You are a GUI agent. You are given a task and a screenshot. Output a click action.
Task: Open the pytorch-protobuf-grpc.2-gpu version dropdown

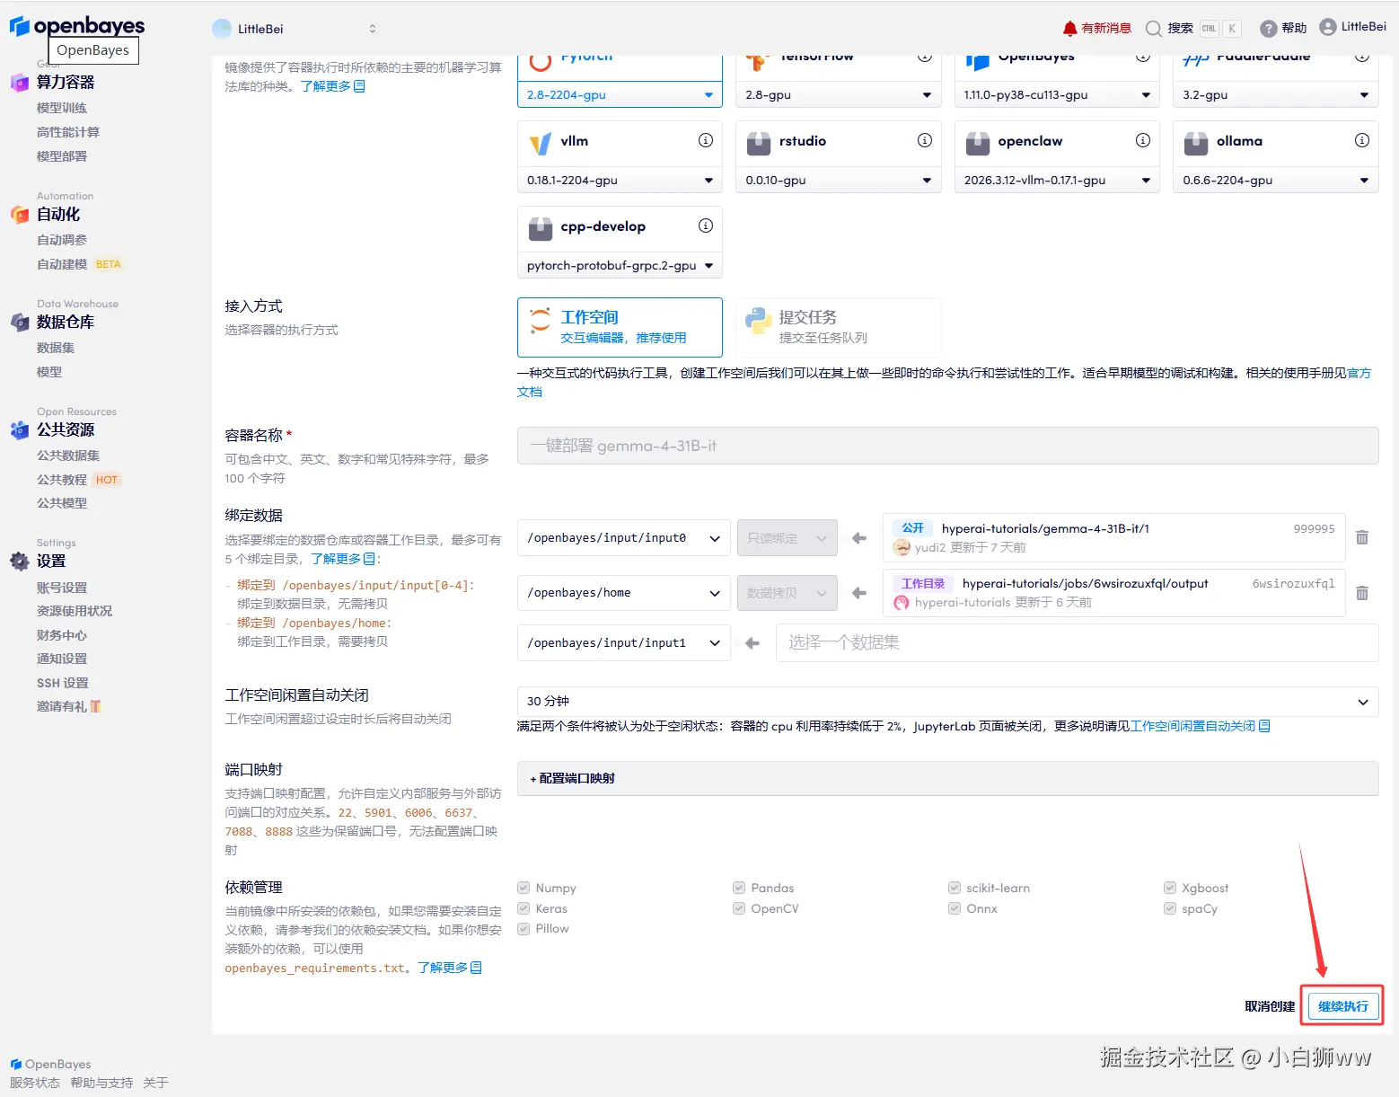pos(620,265)
